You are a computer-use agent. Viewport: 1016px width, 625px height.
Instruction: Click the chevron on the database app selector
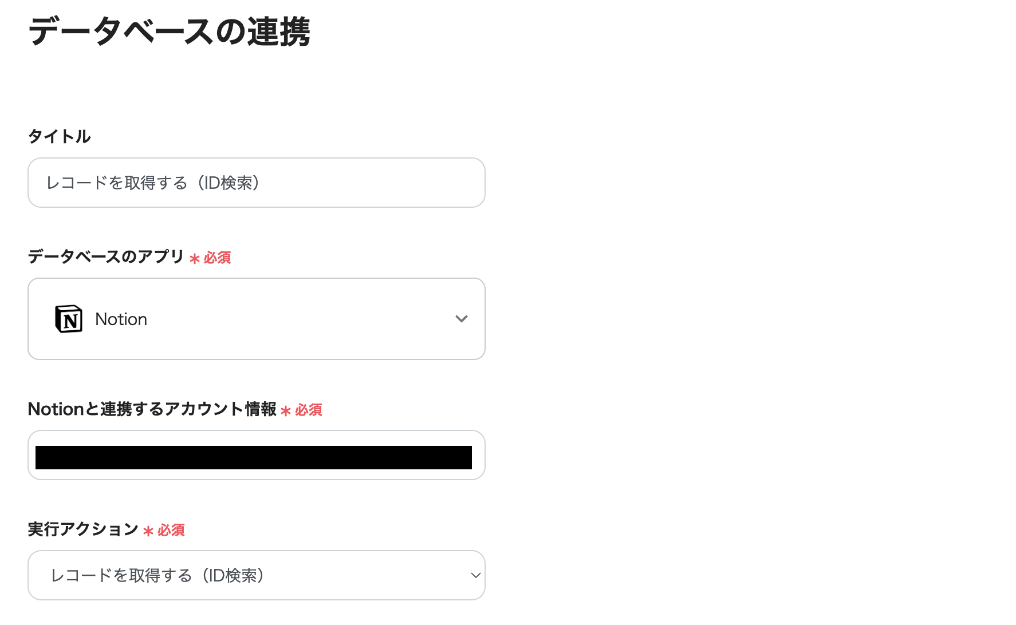coord(462,319)
